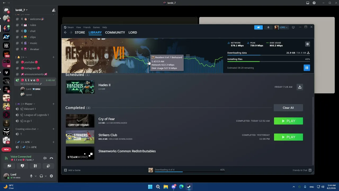Viewport: 339px width, 191px height.
Task: Go forward in Steam navigation
Action: [x=71, y=32]
